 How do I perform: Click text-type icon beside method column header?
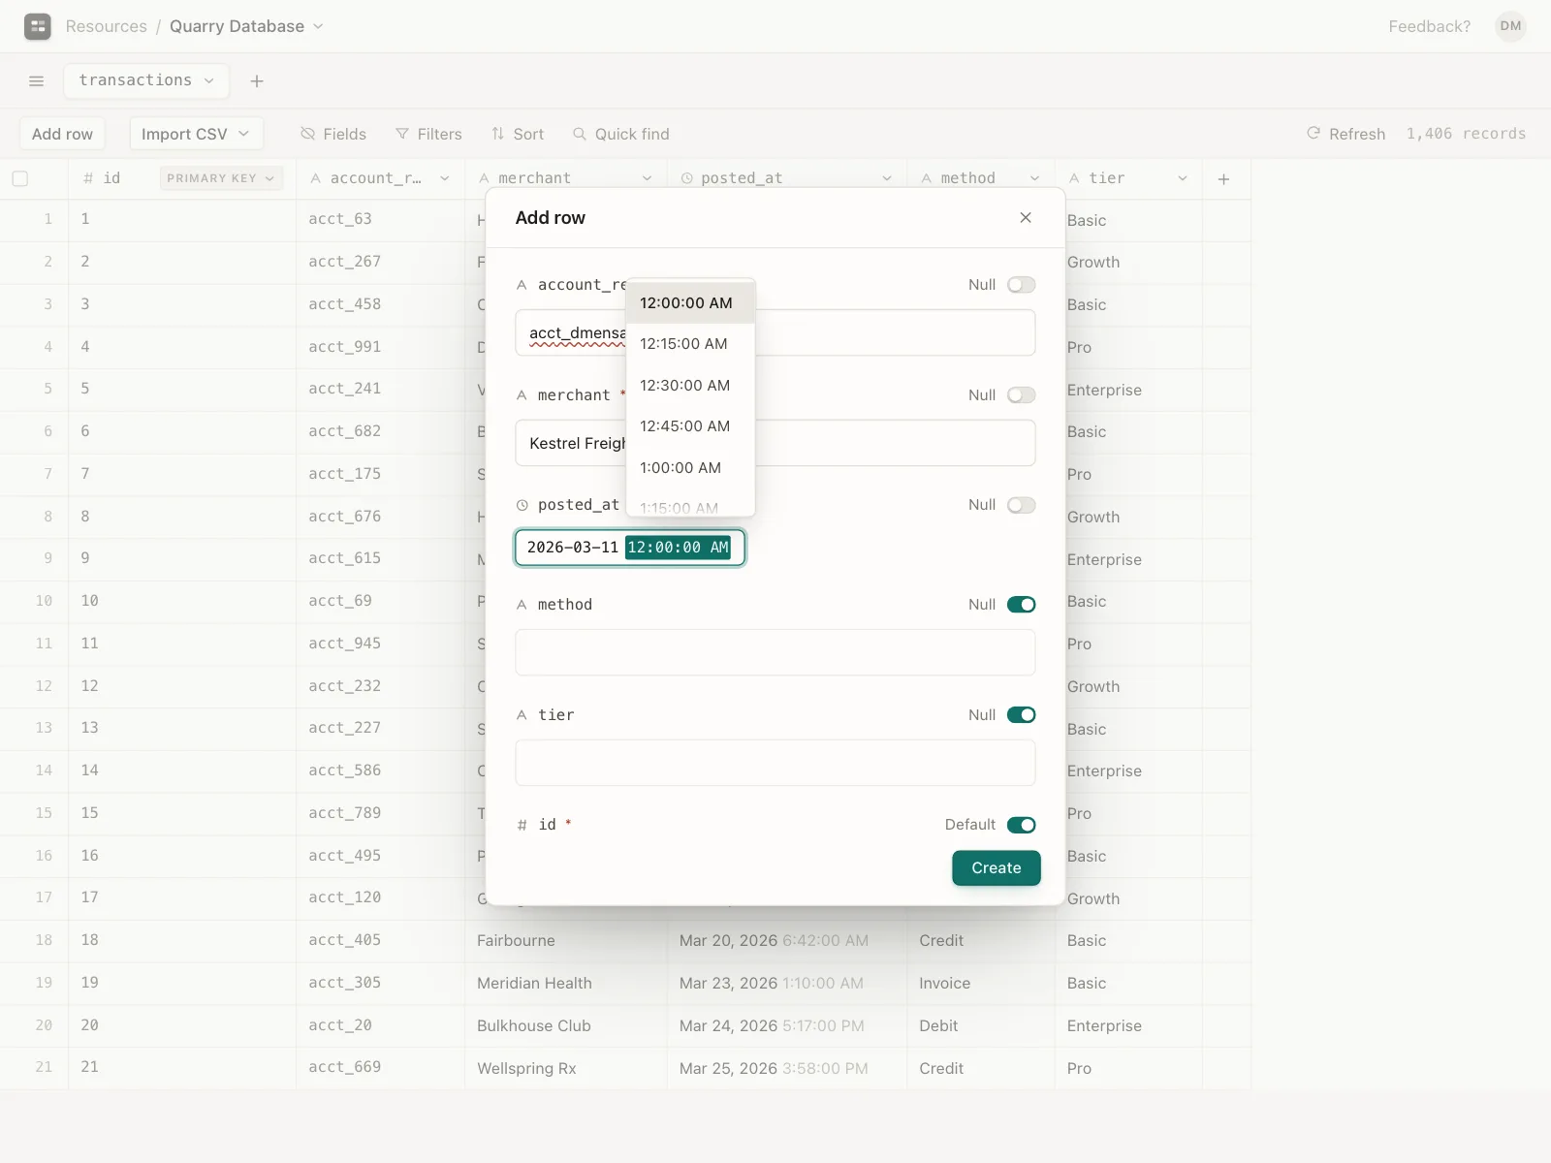point(927,178)
